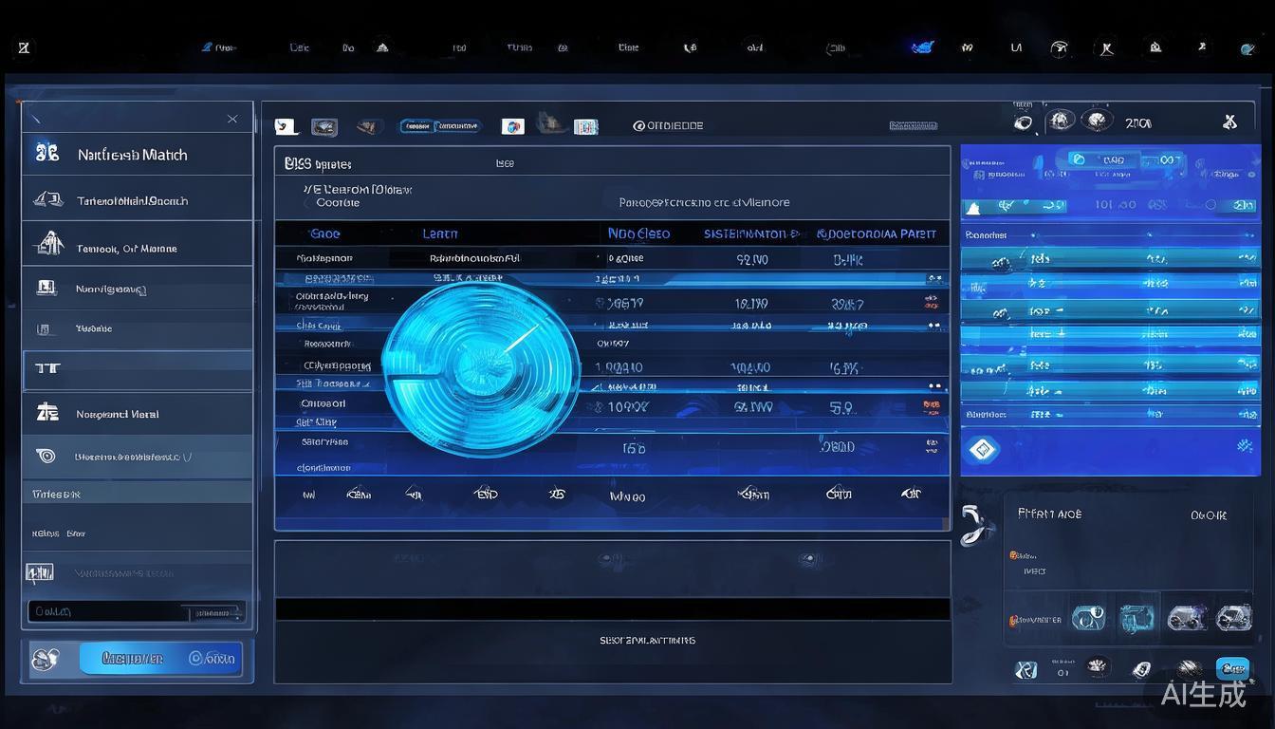Viewport: 1275px width, 729px height.
Task: Click the 'OΠΠBIΘDE' label with circle icon
Action: (x=668, y=125)
